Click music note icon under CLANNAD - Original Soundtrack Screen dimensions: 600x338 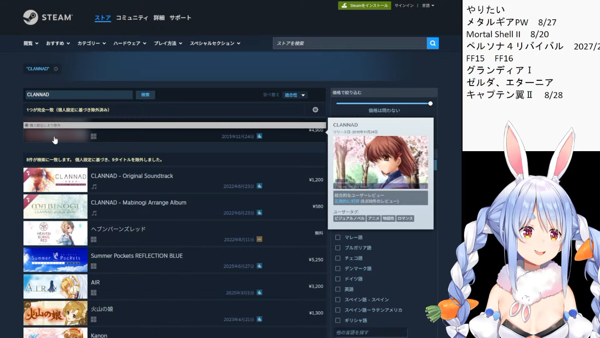click(x=94, y=186)
